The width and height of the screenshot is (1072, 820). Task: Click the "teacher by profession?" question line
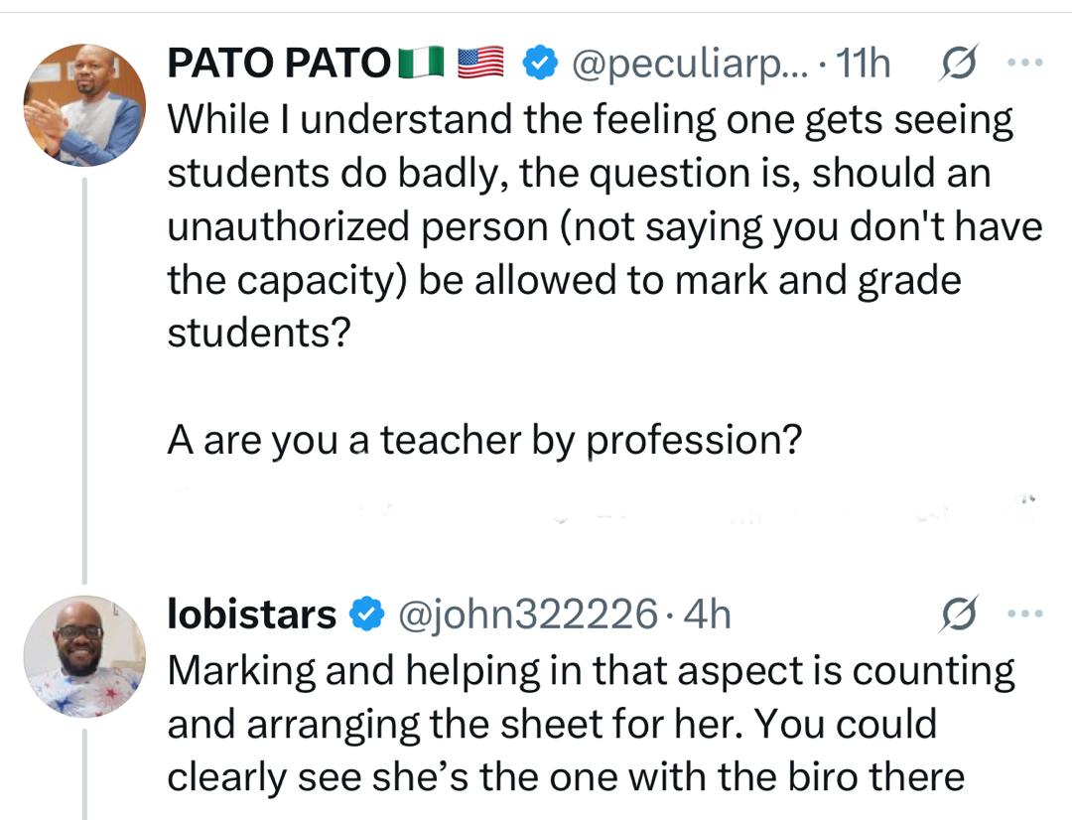483,440
